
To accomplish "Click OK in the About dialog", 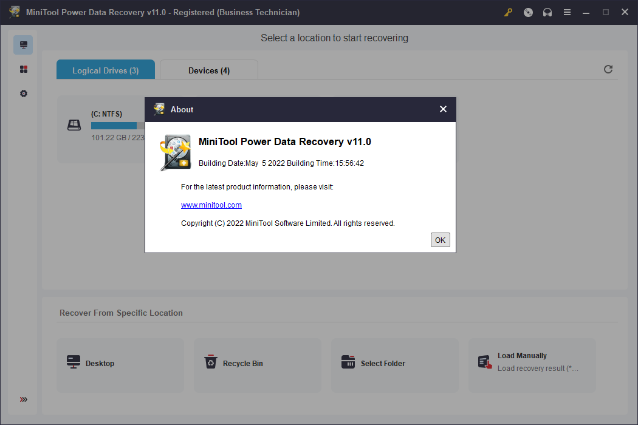I will (x=441, y=240).
